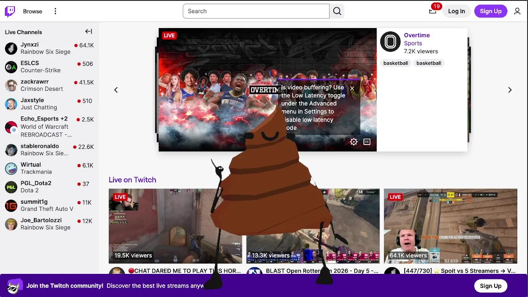This screenshot has height=297, width=528.
Task: Open Jynxzi channel avatar
Action: [x=11, y=48]
